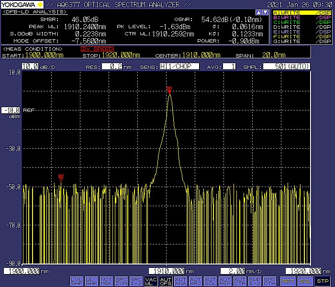The width and height of the screenshot is (335, 287).
Task: Click the NOI MSK noise mask icon
Action: (106, 281)
